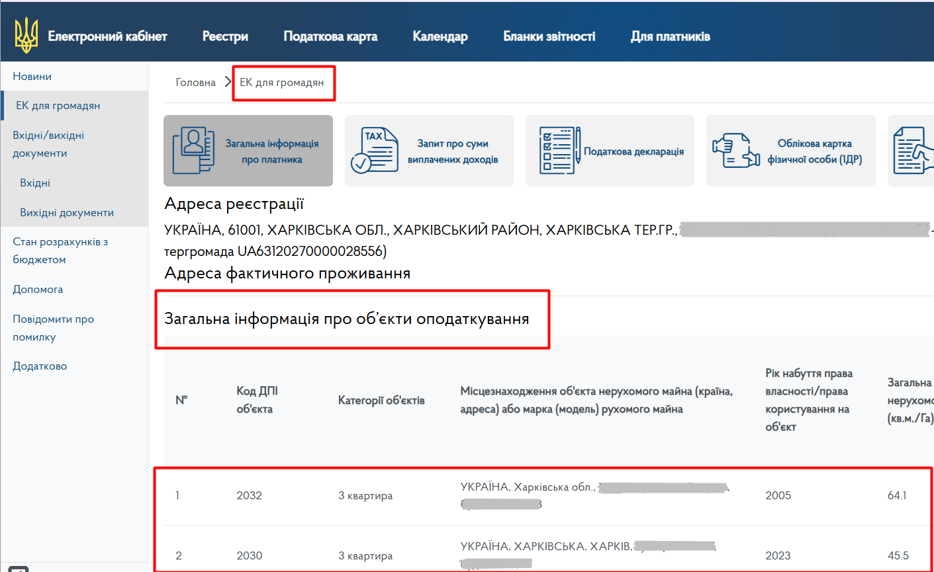934x572 pixels.
Task: Open Бланки звітності menu item
Action: point(549,36)
